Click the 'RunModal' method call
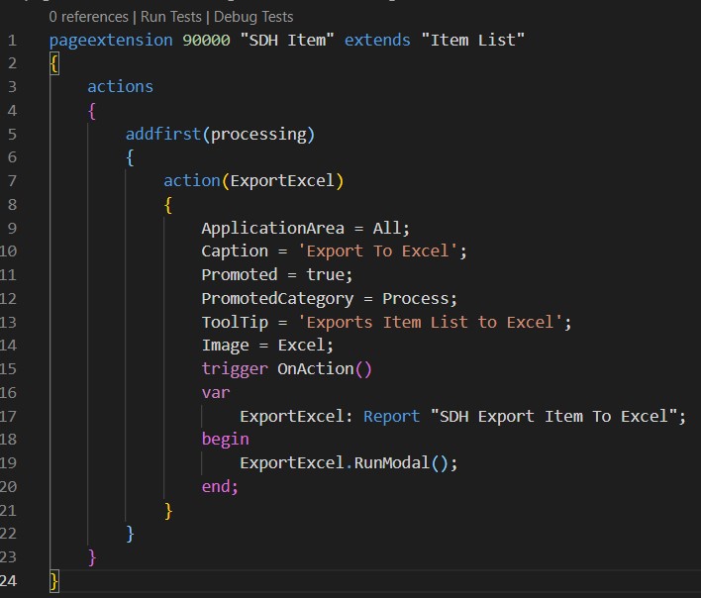 392,463
